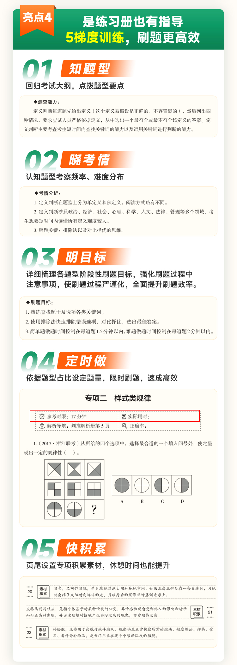Viewport: 237px width, 665px height.
Task: Click the alarm clock icon beside 参考时限
Action: coord(42,416)
